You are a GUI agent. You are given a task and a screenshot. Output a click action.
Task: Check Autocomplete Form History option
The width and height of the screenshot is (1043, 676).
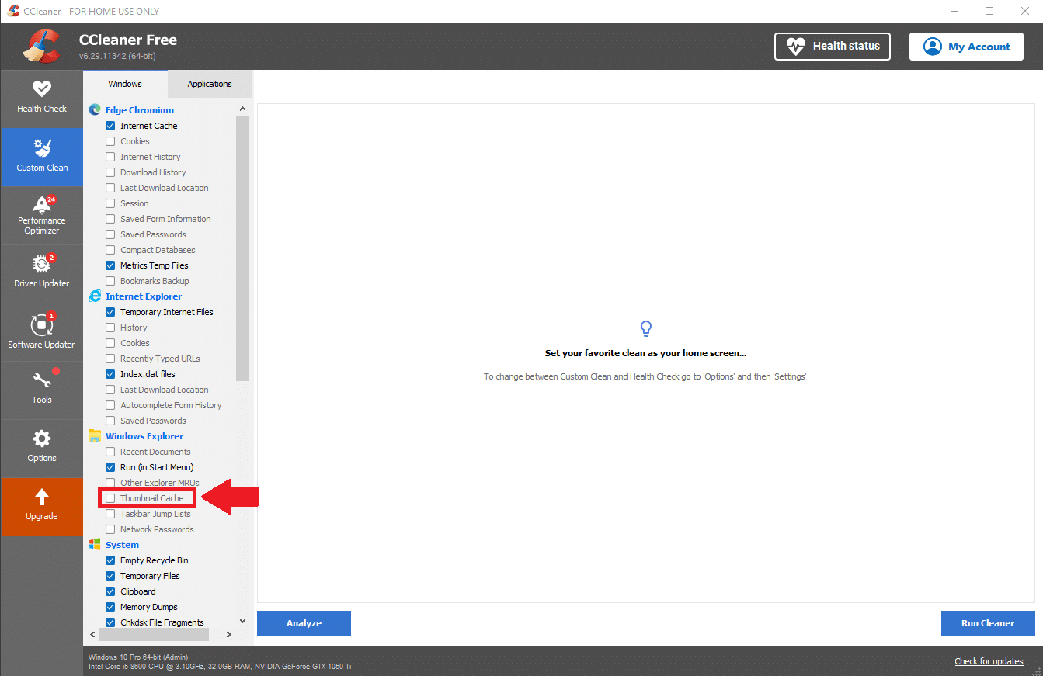pos(110,405)
